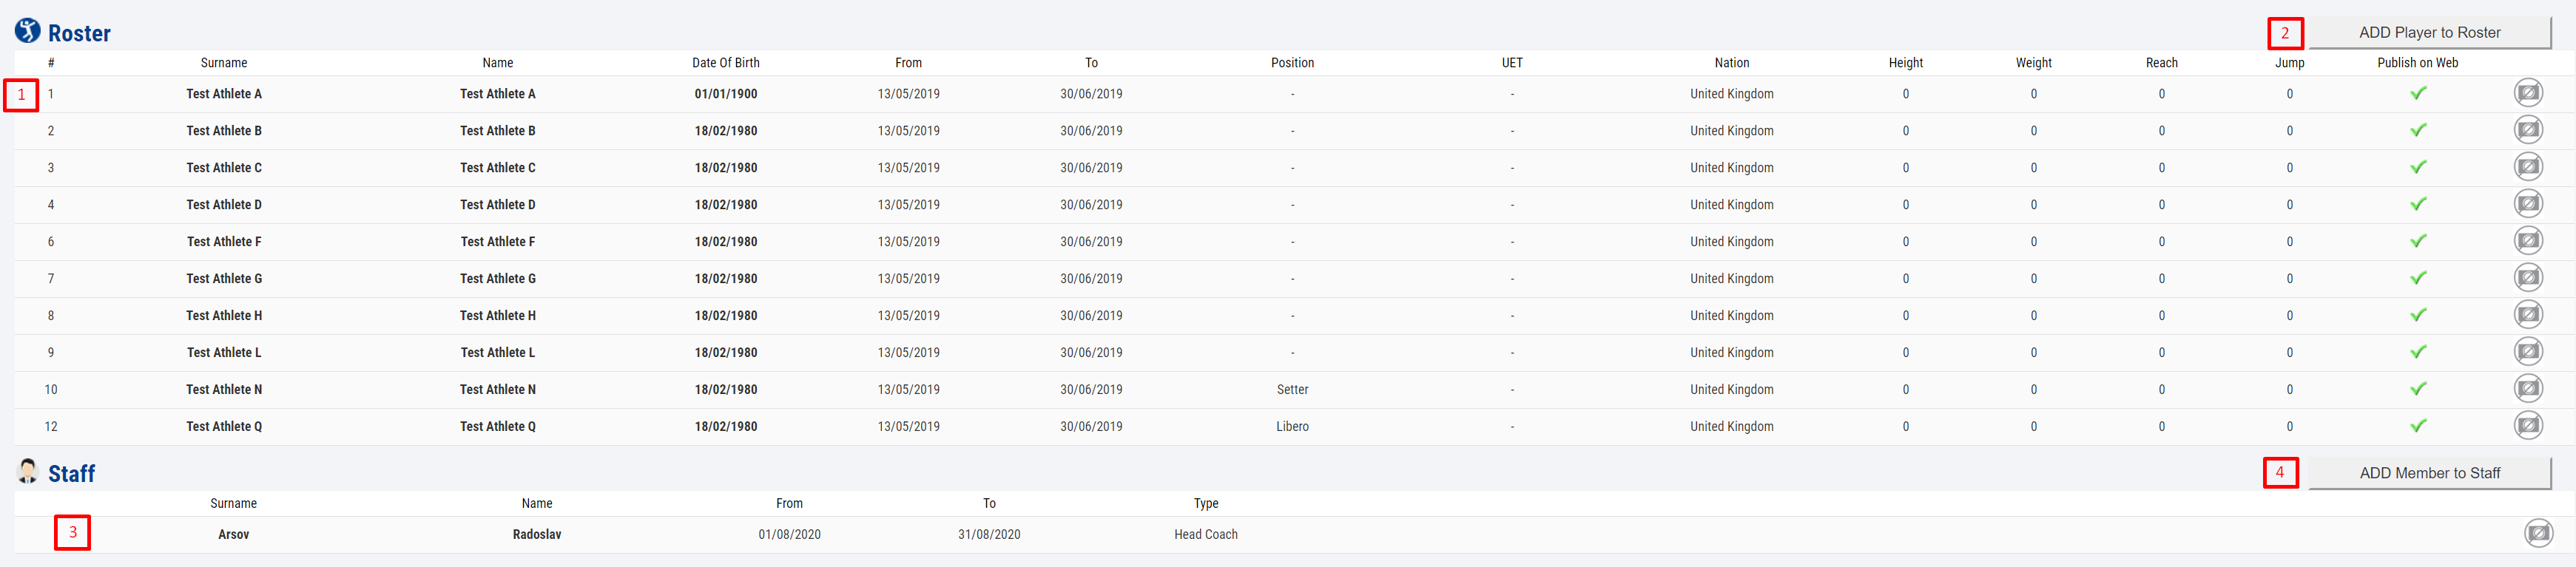Click the edit icon for staff member Arsov
2576x567 pixels.
(2538, 534)
